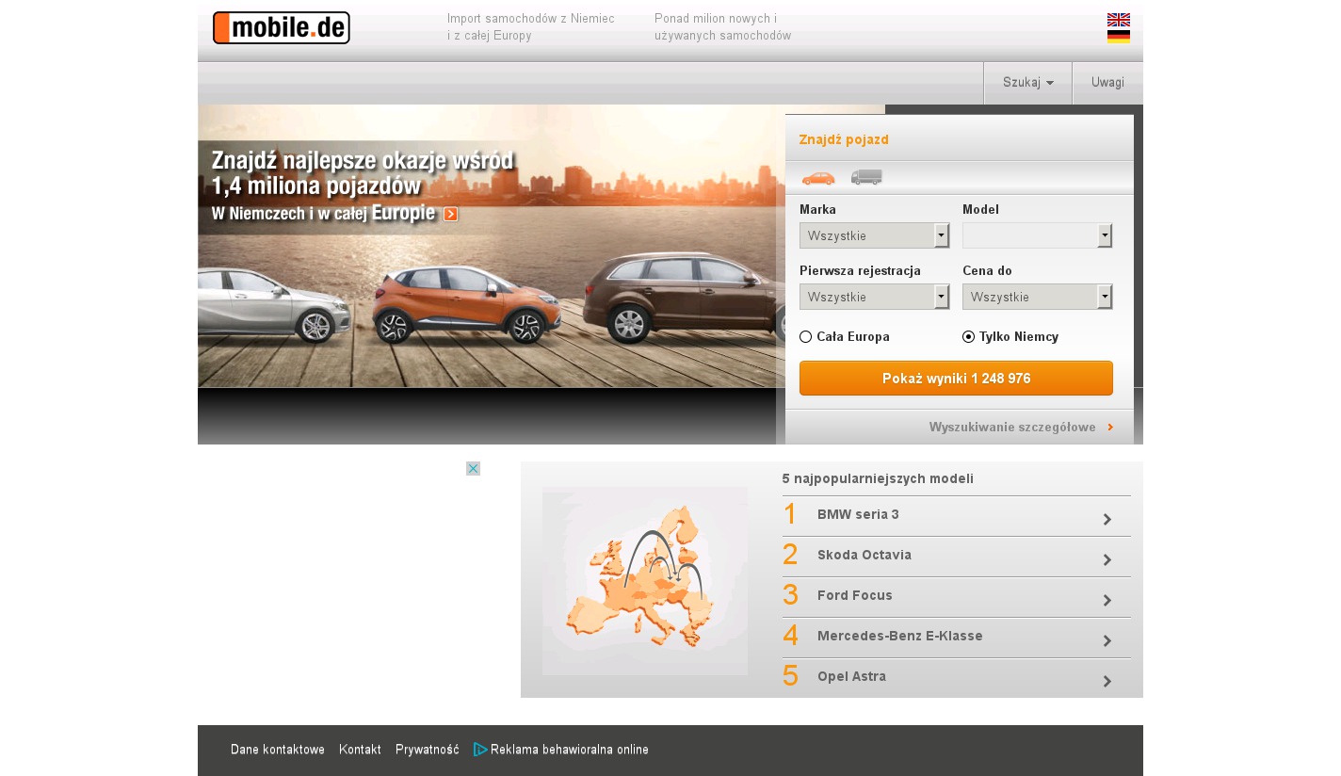Open Skoda Octavia popular model

[864, 556]
